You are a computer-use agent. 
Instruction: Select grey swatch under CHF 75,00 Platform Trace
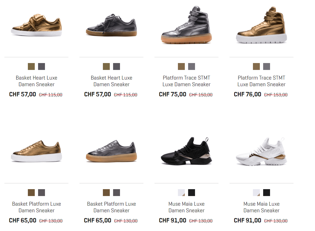(192, 66)
